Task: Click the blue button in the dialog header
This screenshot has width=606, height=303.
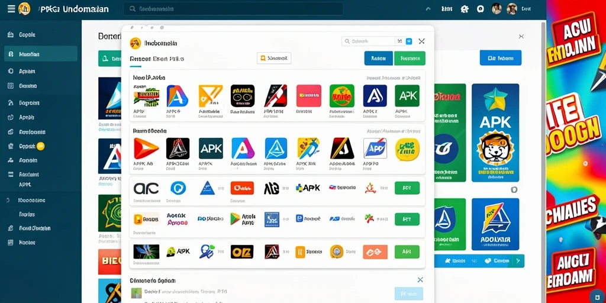Action: pos(378,59)
